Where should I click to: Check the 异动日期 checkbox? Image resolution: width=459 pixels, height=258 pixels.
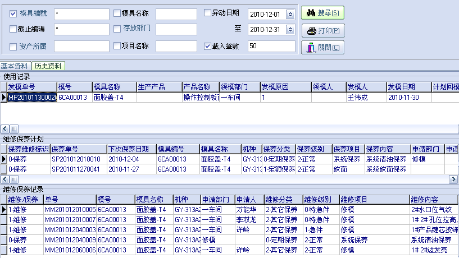(x=207, y=12)
